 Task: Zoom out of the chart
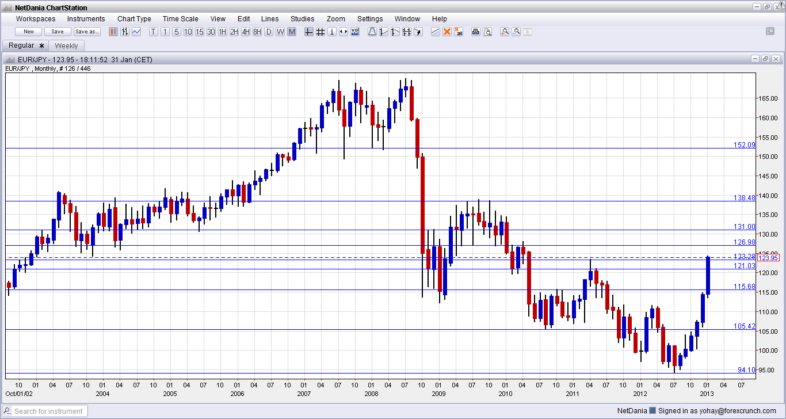(x=517, y=32)
